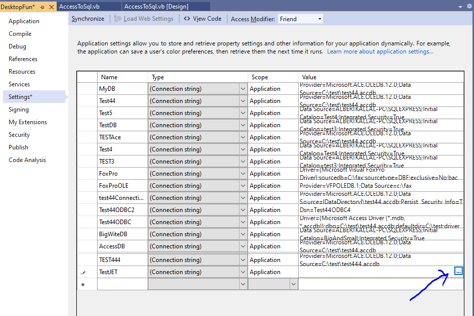Open the Signing page
474x316 pixels.
point(18,110)
